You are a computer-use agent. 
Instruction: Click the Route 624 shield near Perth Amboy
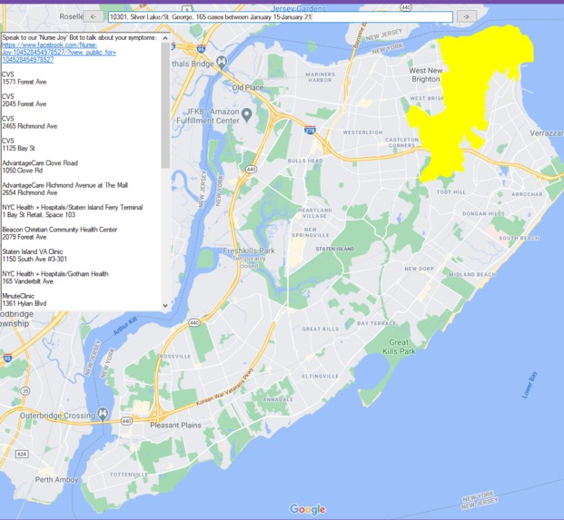22,454
